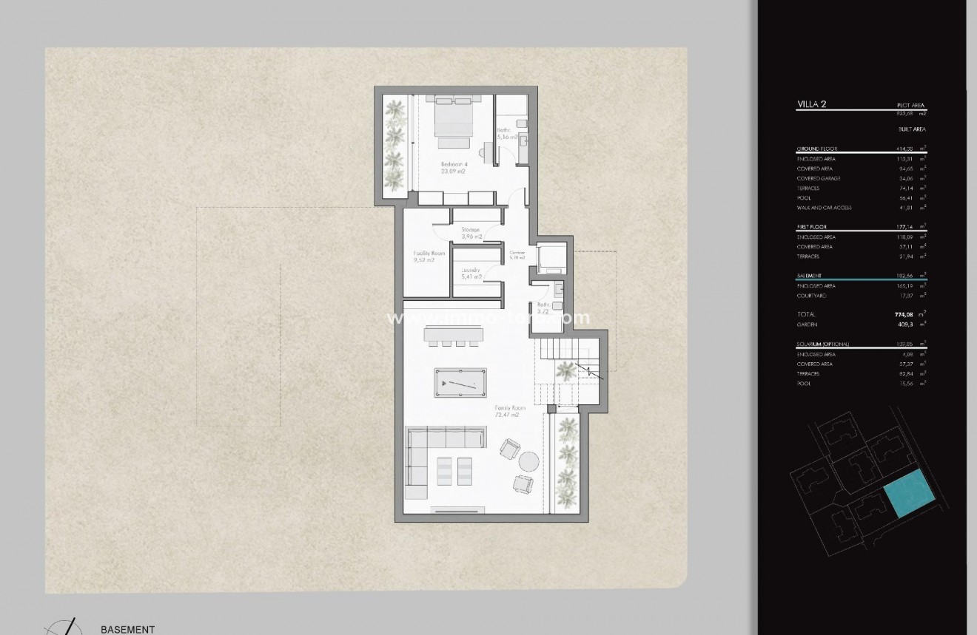Click the dining table with four stools
The image size is (977, 635).
point(456,335)
